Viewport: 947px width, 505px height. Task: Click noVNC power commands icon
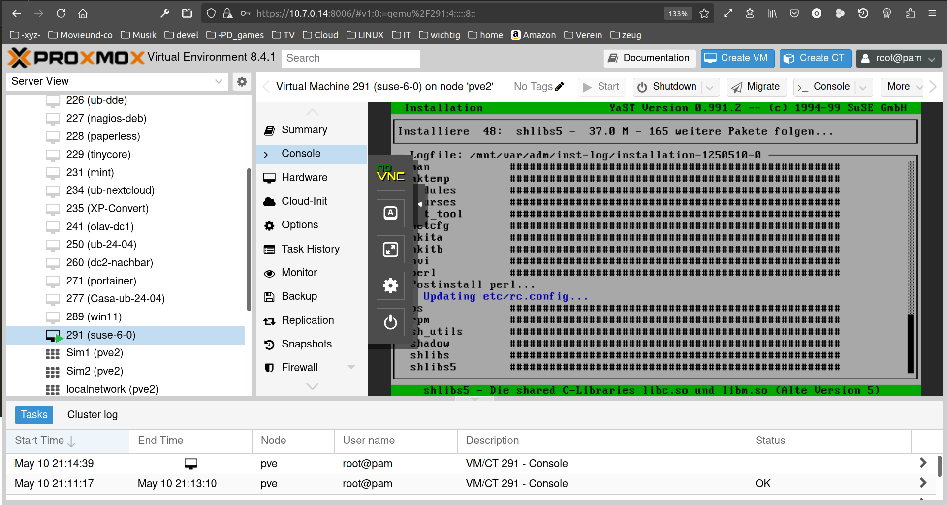(390, 322)
